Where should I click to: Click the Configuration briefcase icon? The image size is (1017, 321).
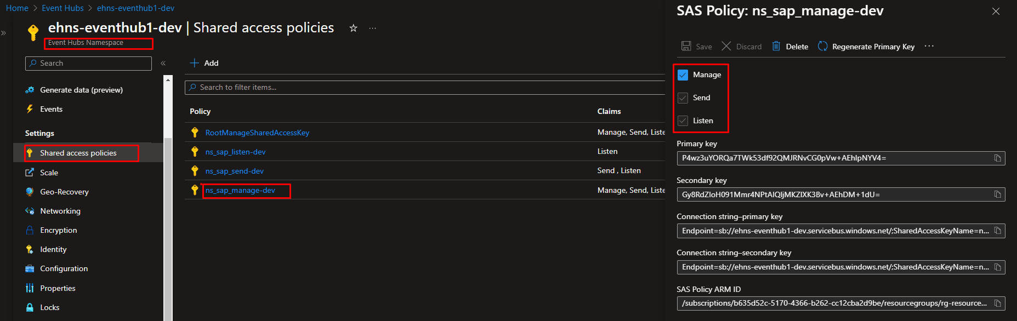[30, 268]
